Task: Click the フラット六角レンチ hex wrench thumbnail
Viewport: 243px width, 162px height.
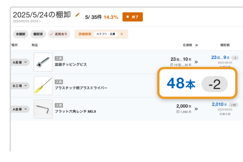Action: click(x=43, y=109)
